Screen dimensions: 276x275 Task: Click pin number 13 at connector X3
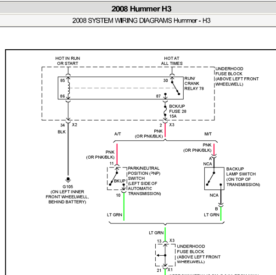click(159, 241)
